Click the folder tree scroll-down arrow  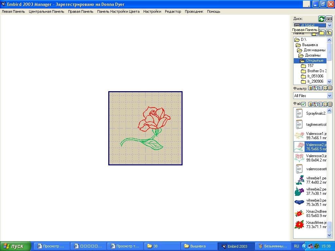point(329,81)
